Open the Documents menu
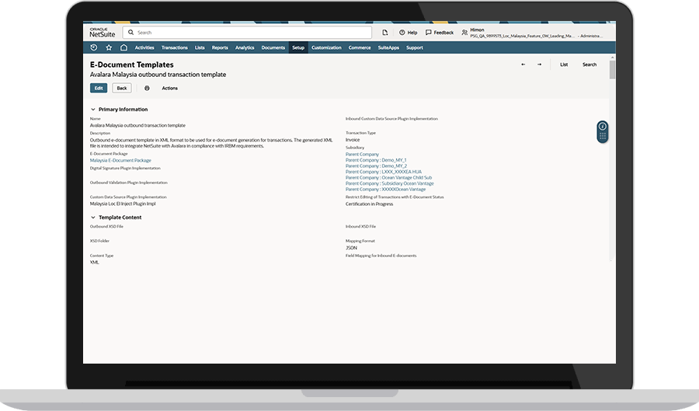 [273, 47]
